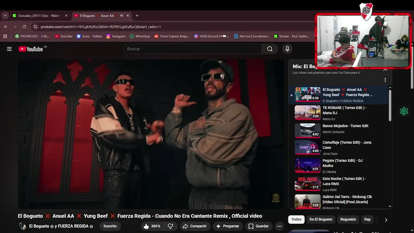This screenshot has height=233, width=414.
Task: Click the search magnifier button
Action: click(270, 49)
